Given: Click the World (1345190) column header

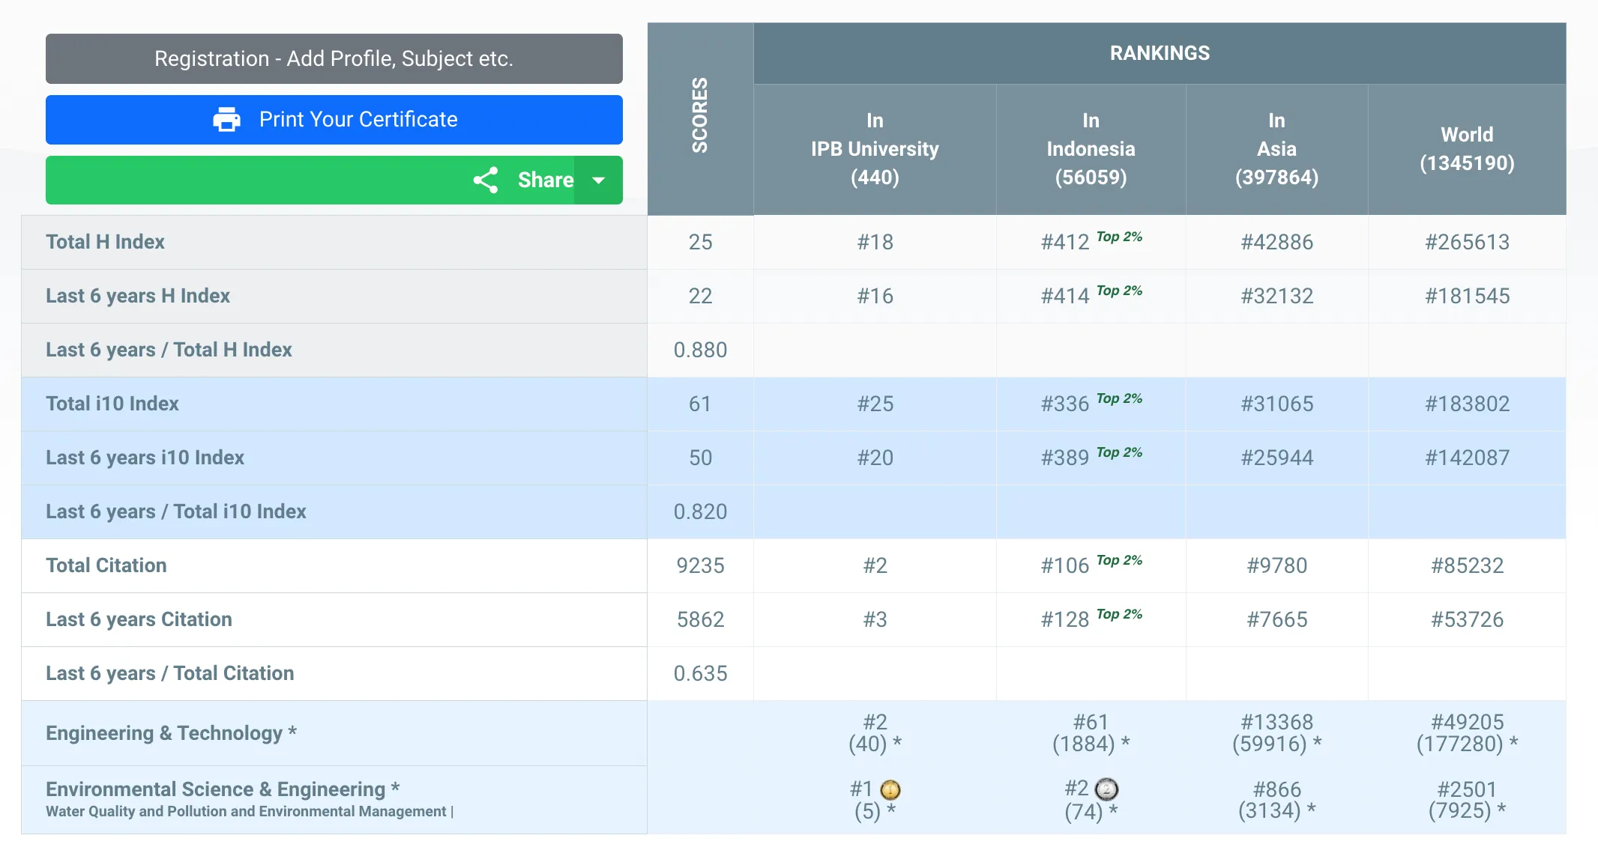Looking at the screenshot, I should [x=1467, y=149].
